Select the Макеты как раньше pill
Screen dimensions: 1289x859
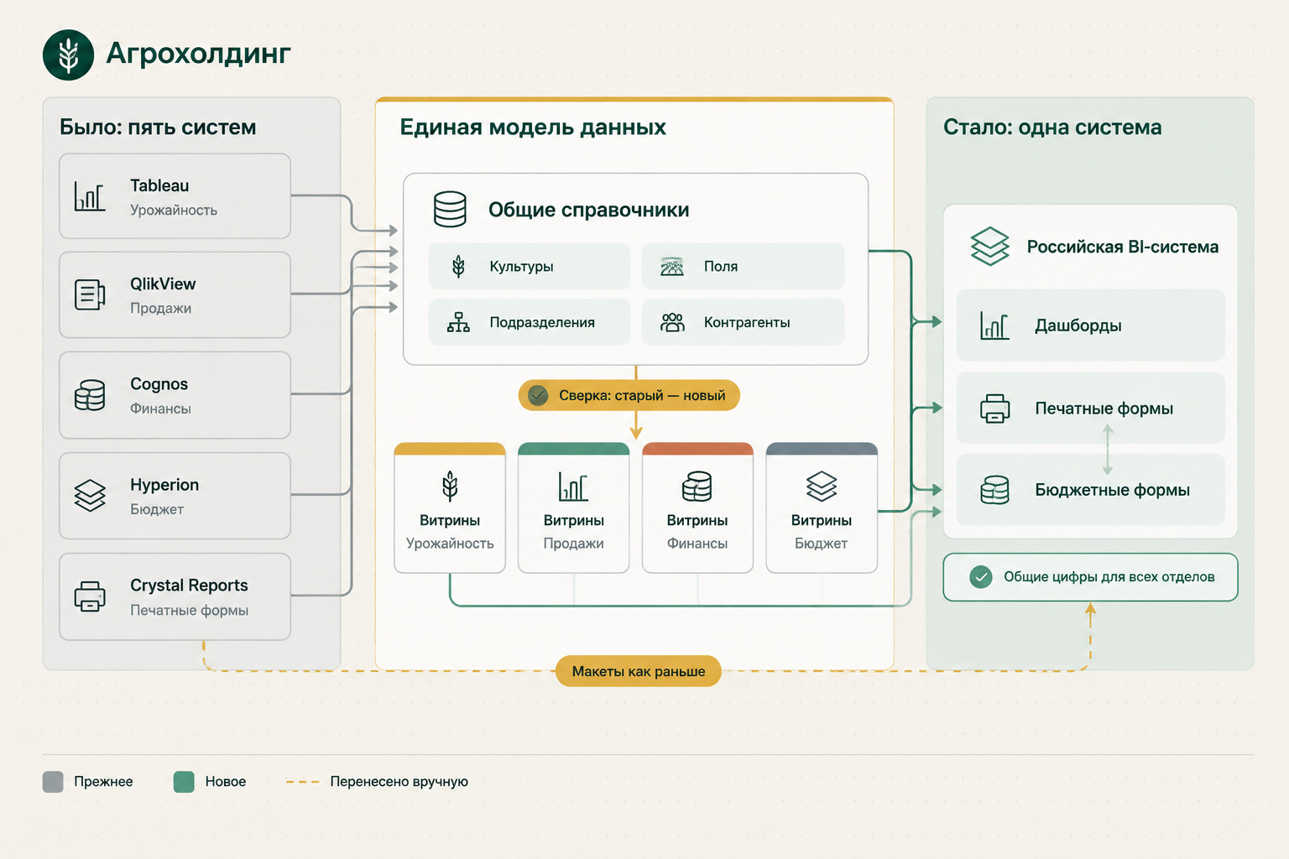639,671
